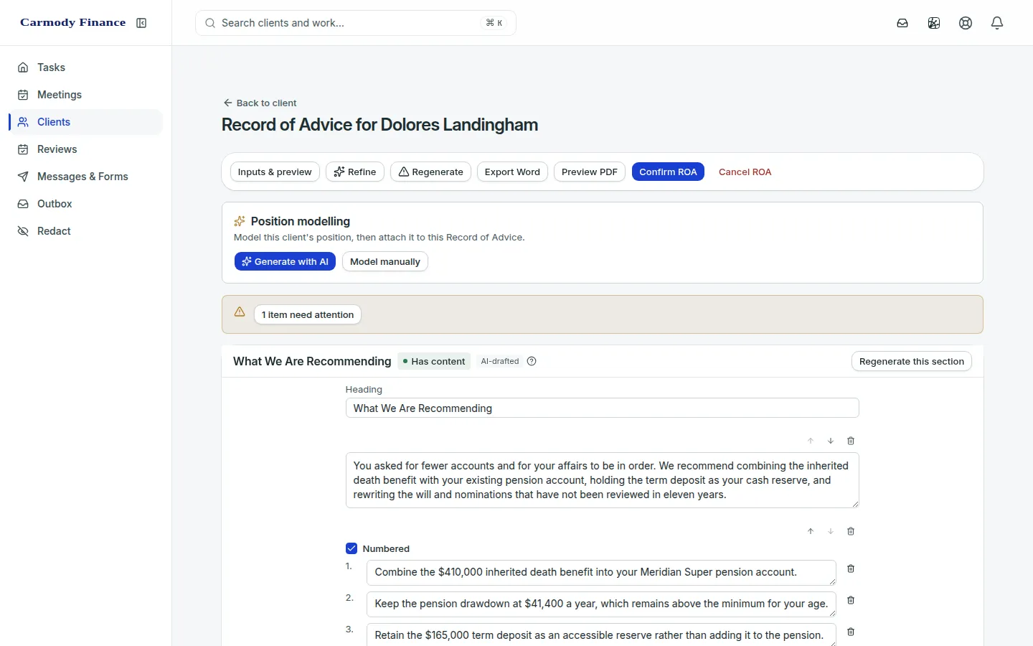Click the square graph icon in top bar
Image resolution: width=1033 pixels, height=646 pixels.
pos(934,23)
